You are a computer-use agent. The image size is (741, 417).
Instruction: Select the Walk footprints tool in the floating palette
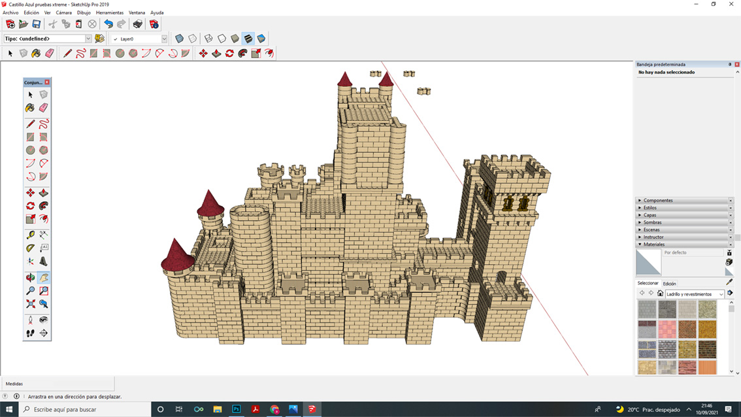pyautogui.click(x=30, y=333)
